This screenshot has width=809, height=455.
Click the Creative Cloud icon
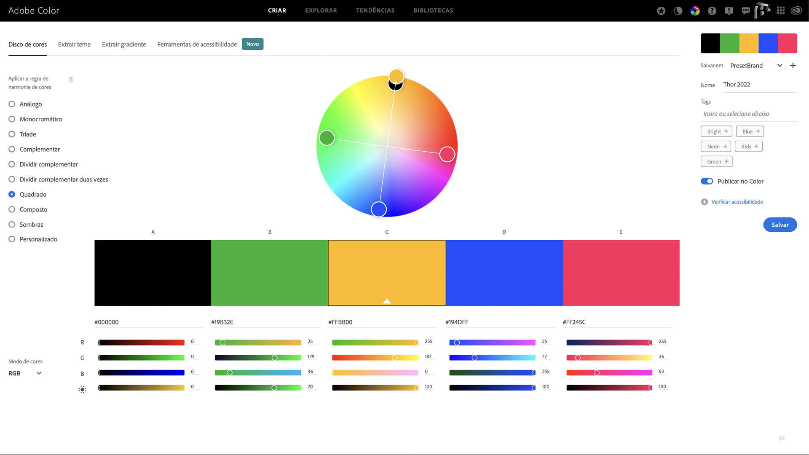[x=796, y=11]
